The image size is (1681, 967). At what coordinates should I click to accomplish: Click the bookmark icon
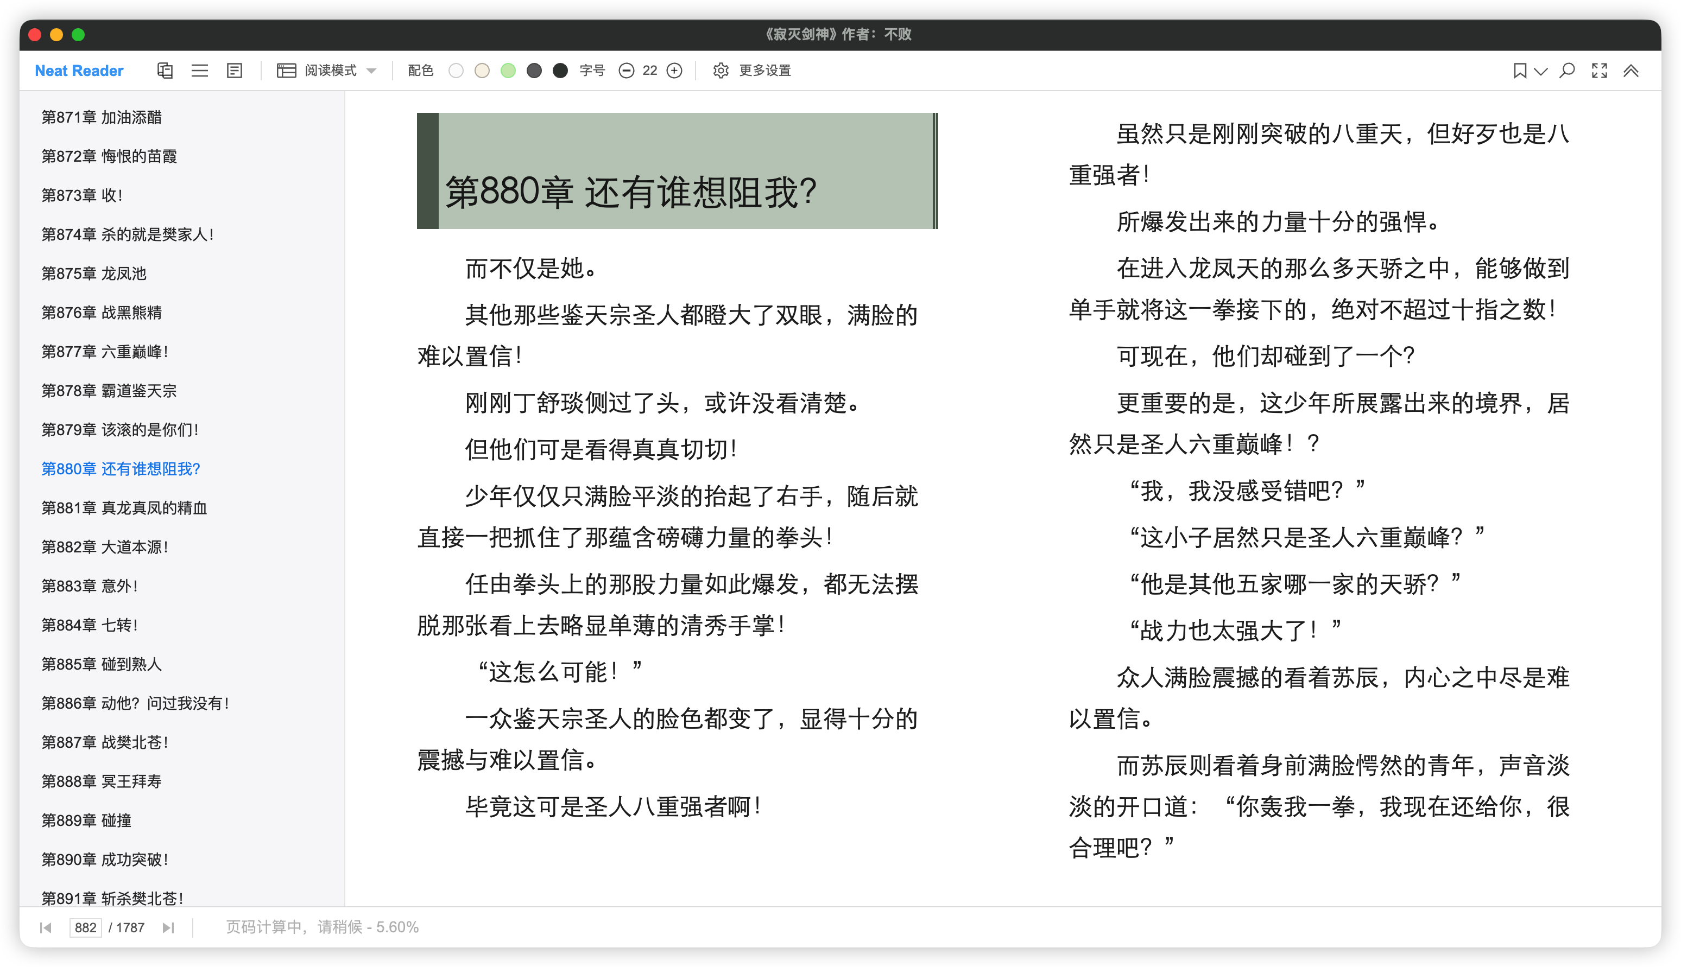1519,71
